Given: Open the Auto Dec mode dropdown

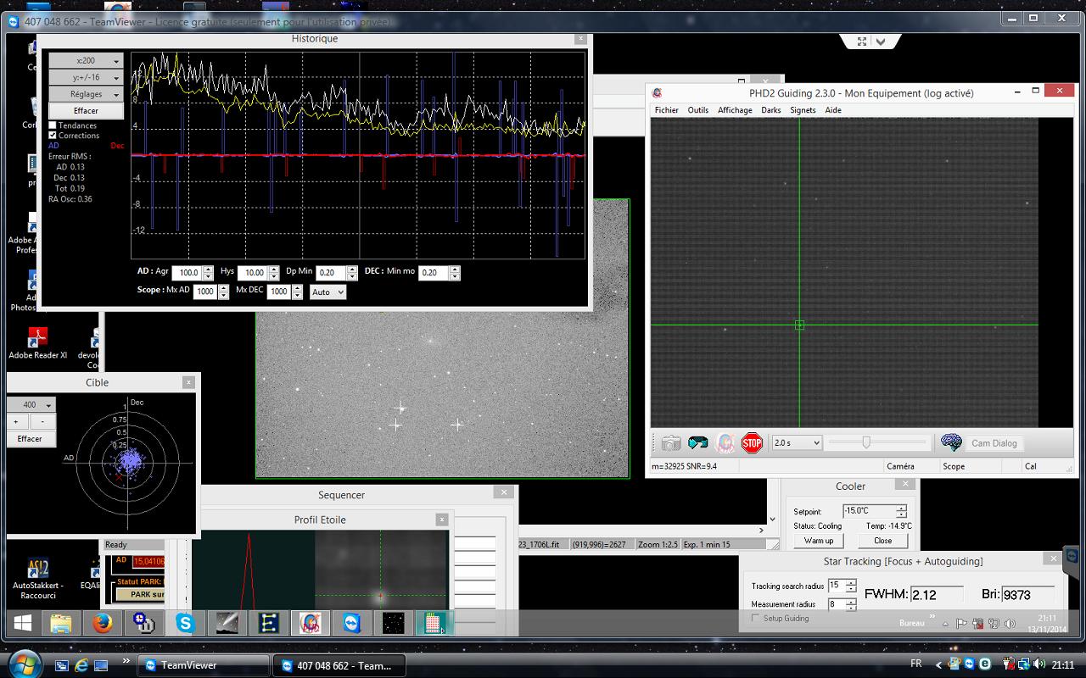Looking at the screenshot, I should coord(327,292).
